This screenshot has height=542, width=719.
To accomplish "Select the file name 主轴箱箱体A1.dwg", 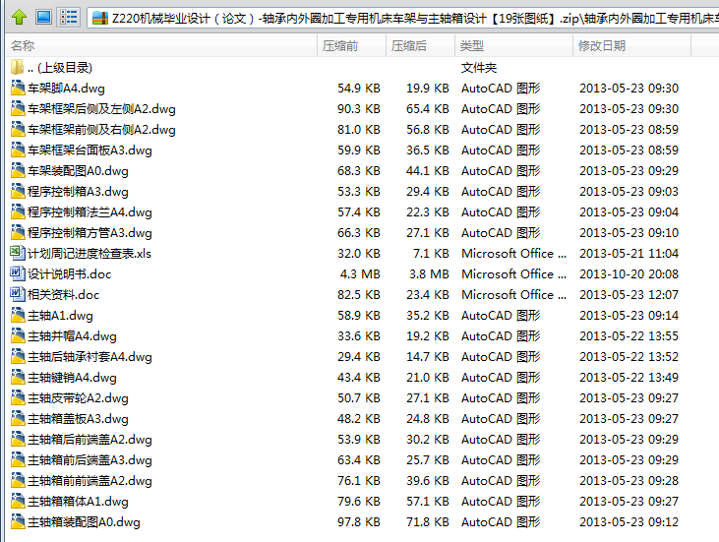I will click(x=78, y=502).
